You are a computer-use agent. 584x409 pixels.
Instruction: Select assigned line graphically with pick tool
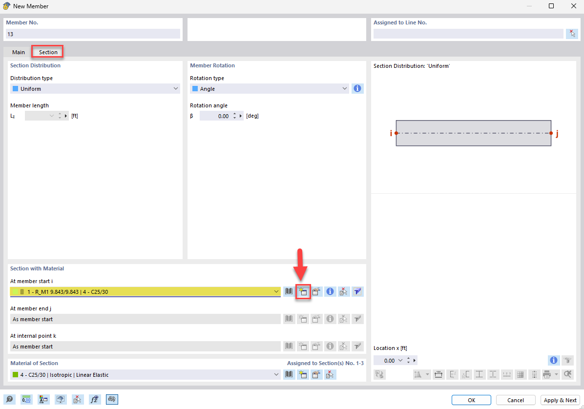pos(572,33)
